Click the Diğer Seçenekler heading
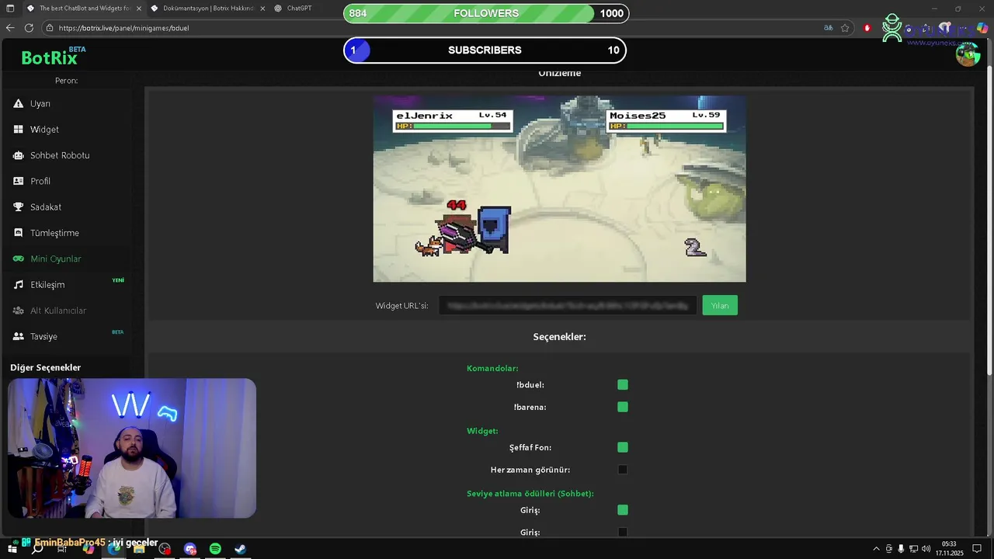 (x=46, y=367)
